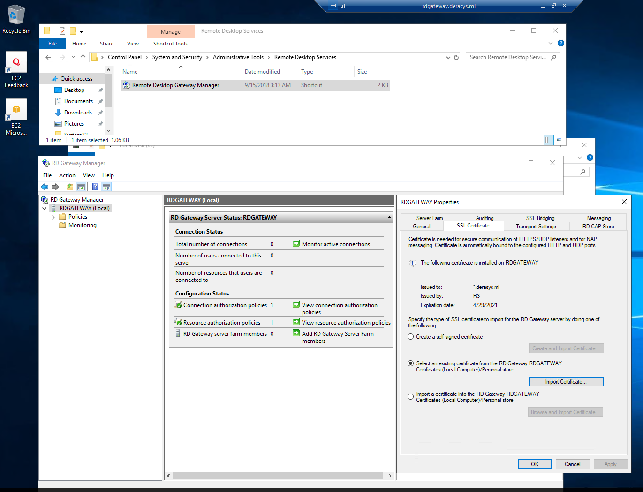Open the Explorer address bar history dropdown

point(448,57)
